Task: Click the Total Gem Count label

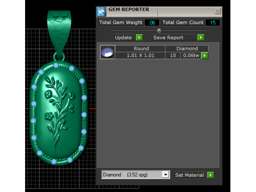Action: pos(183,22)
